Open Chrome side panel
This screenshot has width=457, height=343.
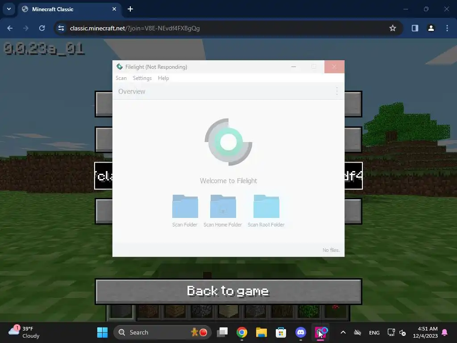(x=415, y=28)
